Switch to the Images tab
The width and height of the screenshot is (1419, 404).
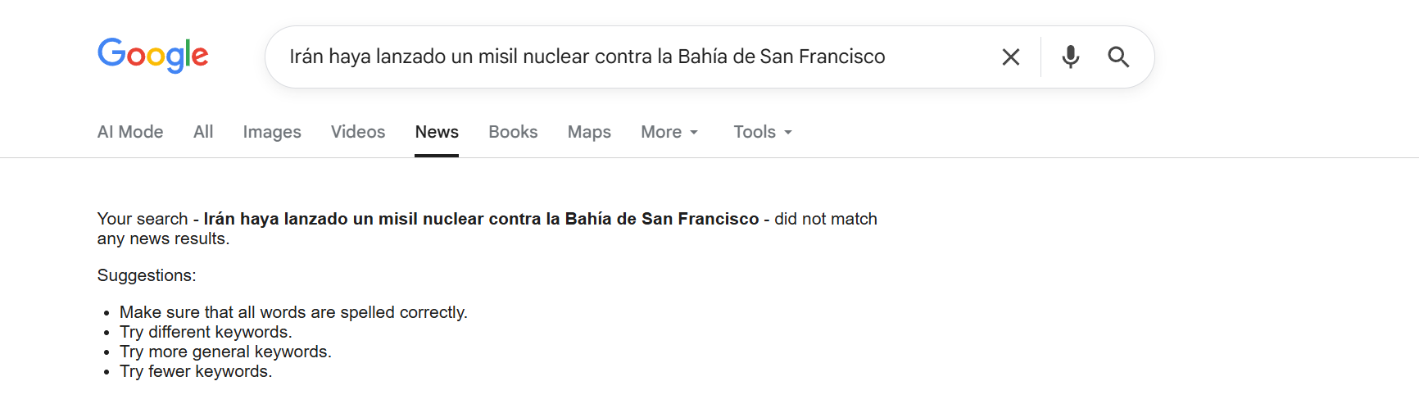[x=272, y=132]
